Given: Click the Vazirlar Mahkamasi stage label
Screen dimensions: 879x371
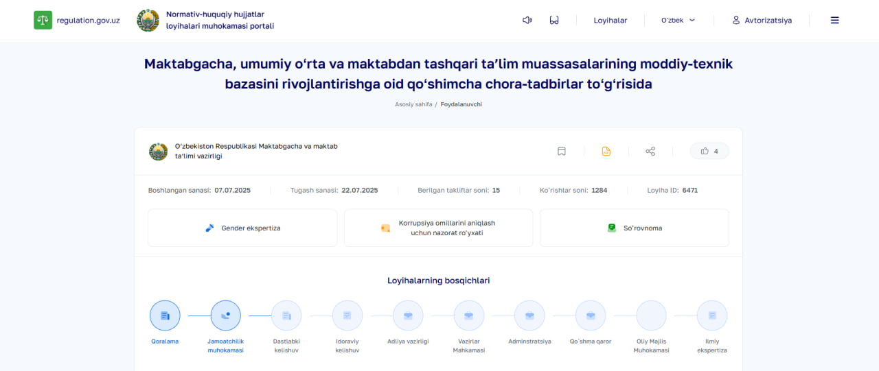Looking at the screenshot, I should (469, 346).
